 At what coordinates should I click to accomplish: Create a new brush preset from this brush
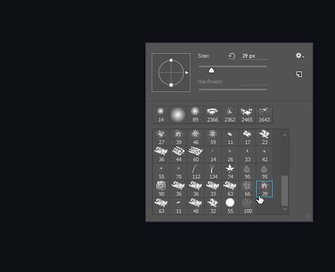pos(300,74)
